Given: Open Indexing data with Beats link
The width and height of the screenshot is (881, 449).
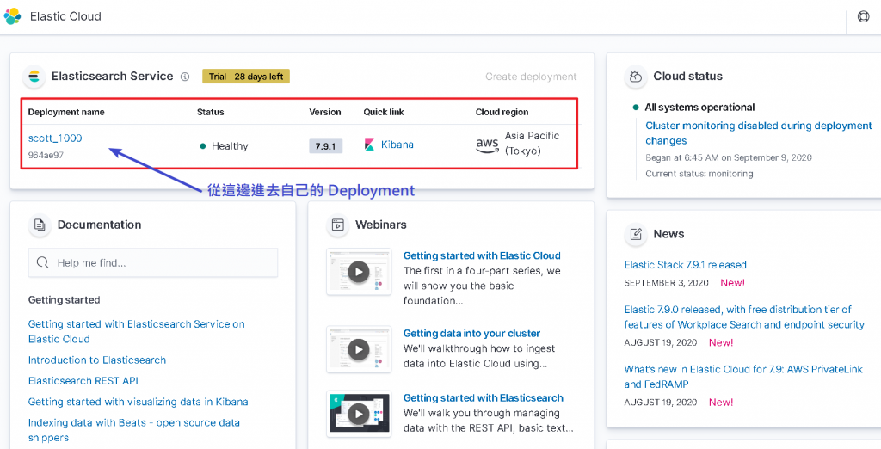Looking at the screenshot, I should [133, 430].
